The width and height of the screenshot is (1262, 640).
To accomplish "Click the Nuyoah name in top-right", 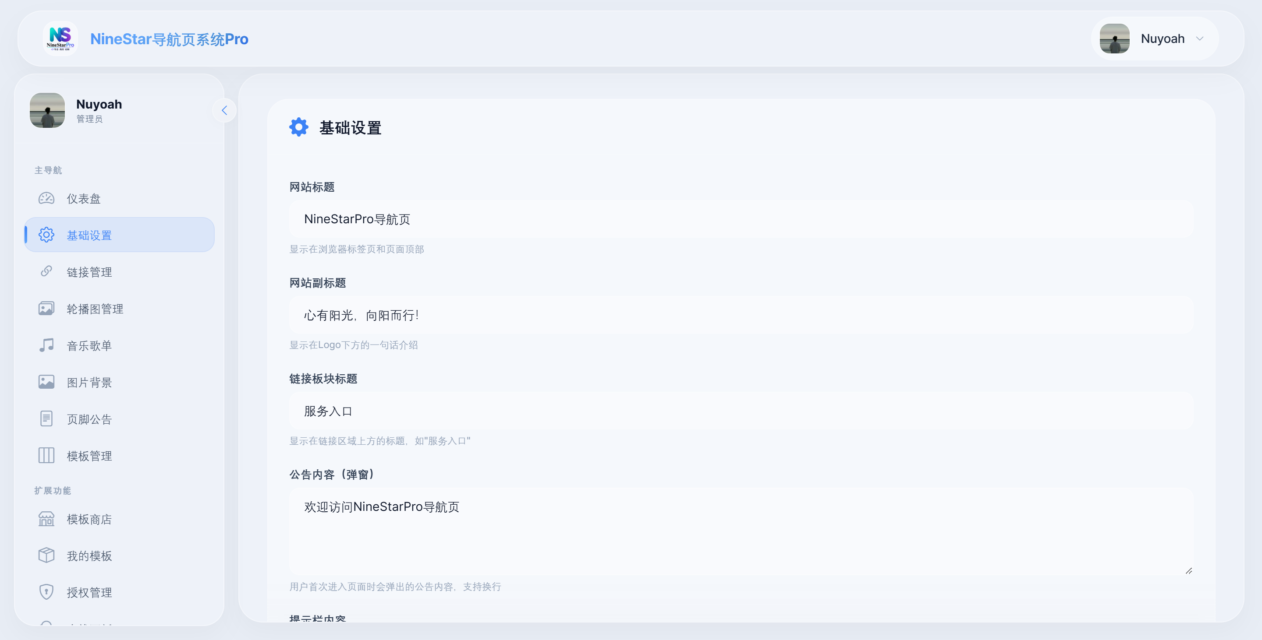I will pyautogui.click(x=1163, y=39).
